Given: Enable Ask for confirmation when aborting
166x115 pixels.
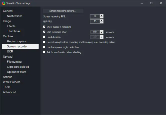Looking at the screenshot, I should [x=44, y=52].
